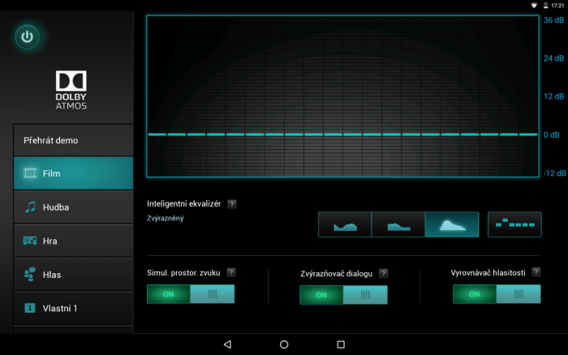Image resolution: width=568 pixels, height=355 pixels.
Task: Open help for Vyrovnávač hlasitosti
Action: (536, 272)
